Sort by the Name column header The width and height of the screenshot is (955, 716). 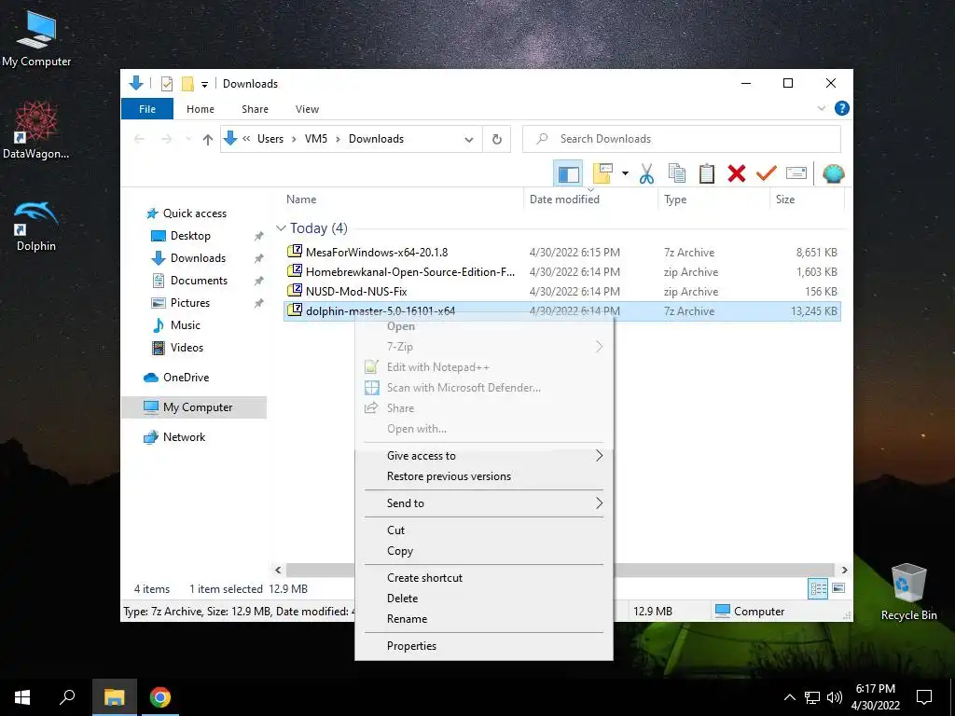pos(301,200)
